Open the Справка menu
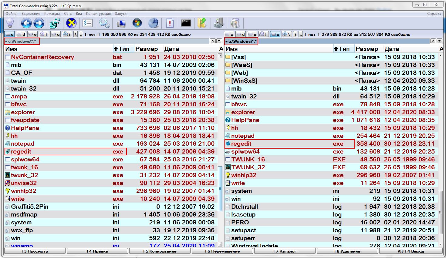This screenshot has height=258, width=446. [434, 14]
